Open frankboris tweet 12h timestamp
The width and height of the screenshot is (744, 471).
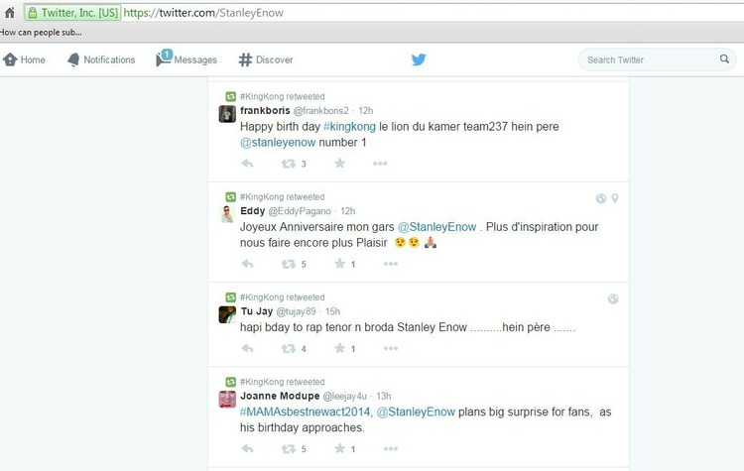[365, 110]
